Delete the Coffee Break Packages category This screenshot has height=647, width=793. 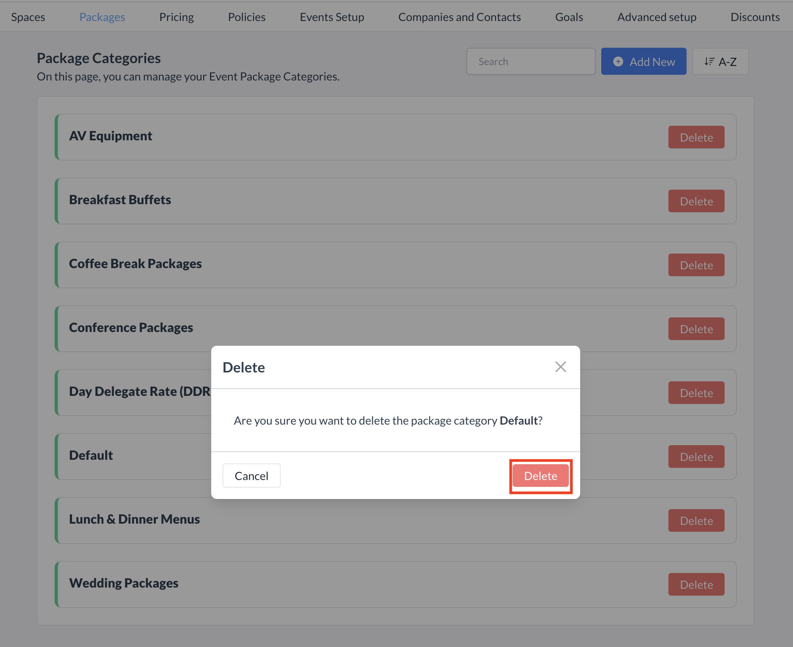click(x=696, y=265)
